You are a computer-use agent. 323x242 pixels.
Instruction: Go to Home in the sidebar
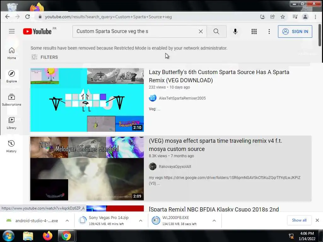pyautogui.click(x=12, y=53)
